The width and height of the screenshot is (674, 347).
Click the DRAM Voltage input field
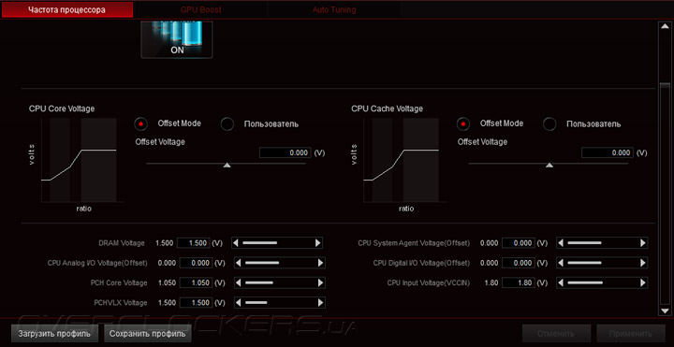194,243
